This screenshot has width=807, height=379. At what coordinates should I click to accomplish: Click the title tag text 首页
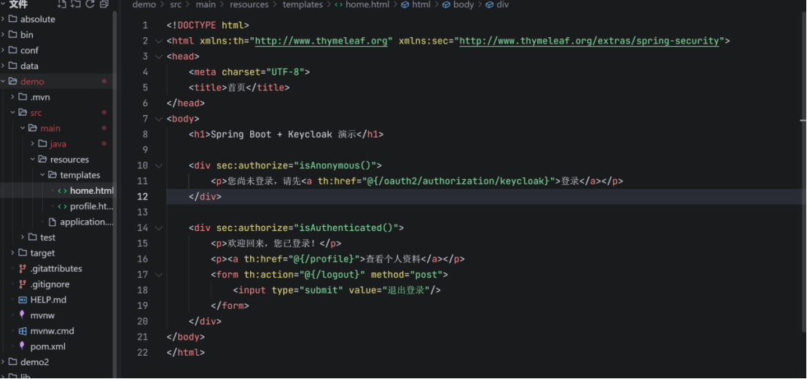click(235, 87)
